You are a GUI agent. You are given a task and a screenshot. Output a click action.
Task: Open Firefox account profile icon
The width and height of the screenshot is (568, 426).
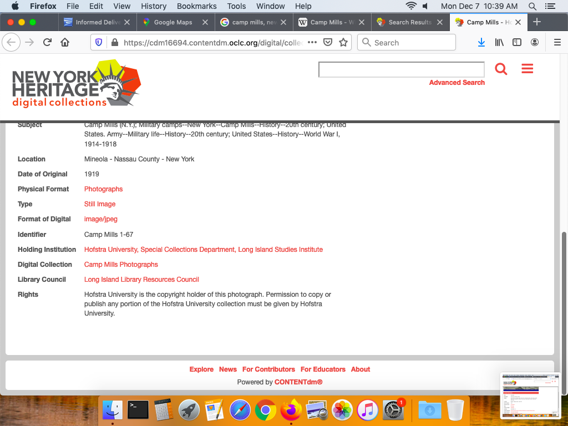click(535, 43)
